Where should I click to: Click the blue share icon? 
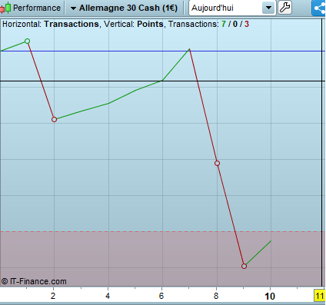pos(319,8)
